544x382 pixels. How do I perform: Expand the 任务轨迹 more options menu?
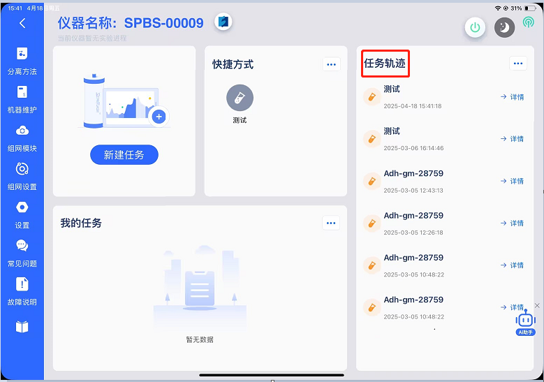517,64
